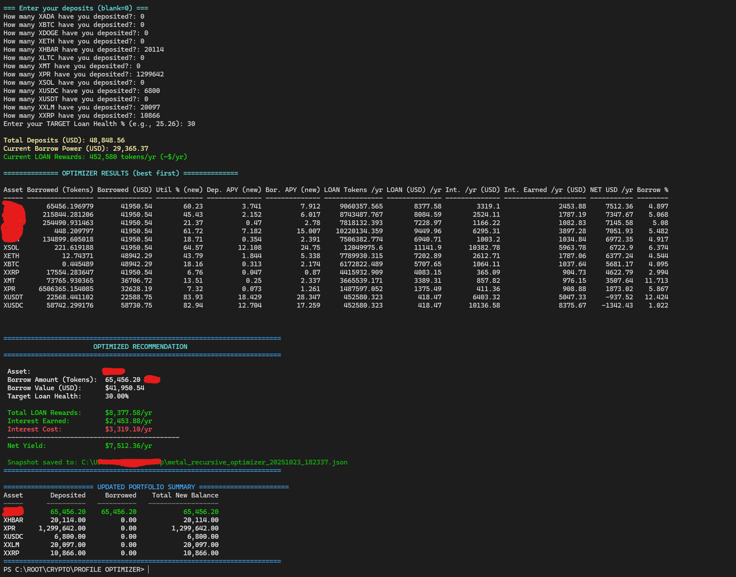Click the XUSDT borrow APY value 28.347
The image size is (736, 577).
(x=309, y=297)
